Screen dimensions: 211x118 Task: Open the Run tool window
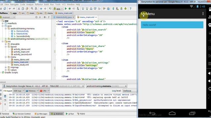click(70, 114)
